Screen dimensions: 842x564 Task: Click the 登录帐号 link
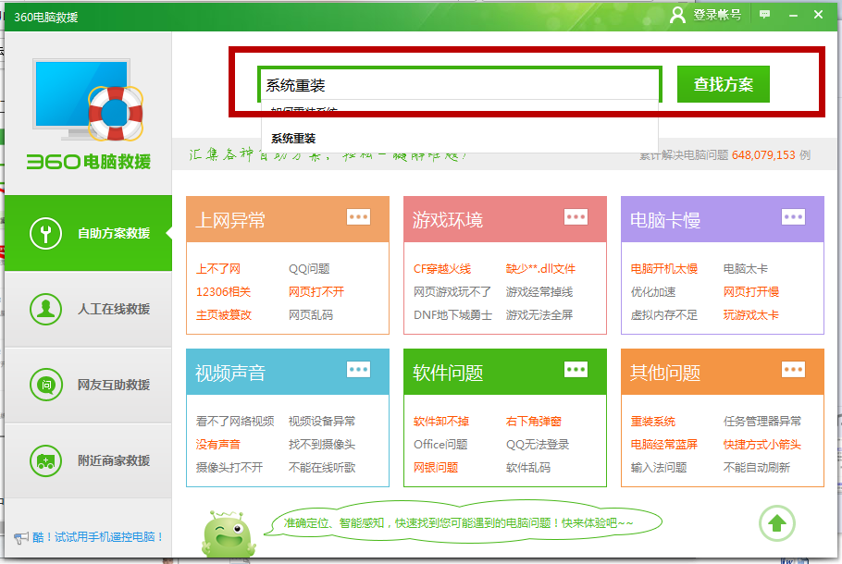[x=717, y=15]
